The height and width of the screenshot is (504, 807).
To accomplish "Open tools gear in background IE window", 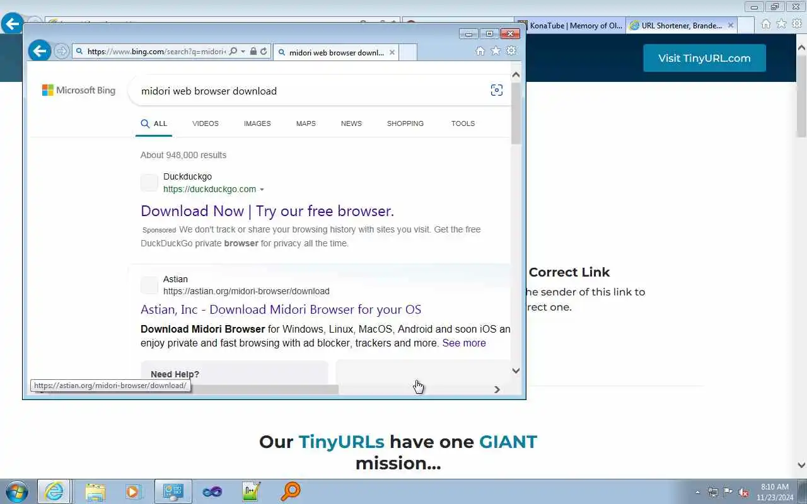I will point(797,24).
